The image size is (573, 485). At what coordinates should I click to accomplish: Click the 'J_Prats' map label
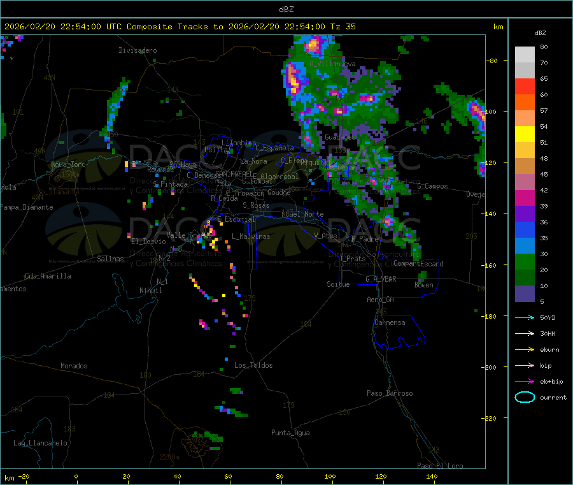[x=353, y=259]
